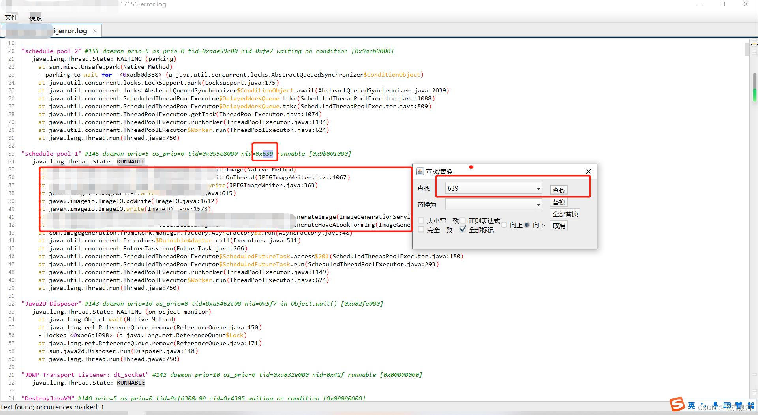
Task: Enable the 完全一致 whole-match checkbox
Action: (421, 230)
